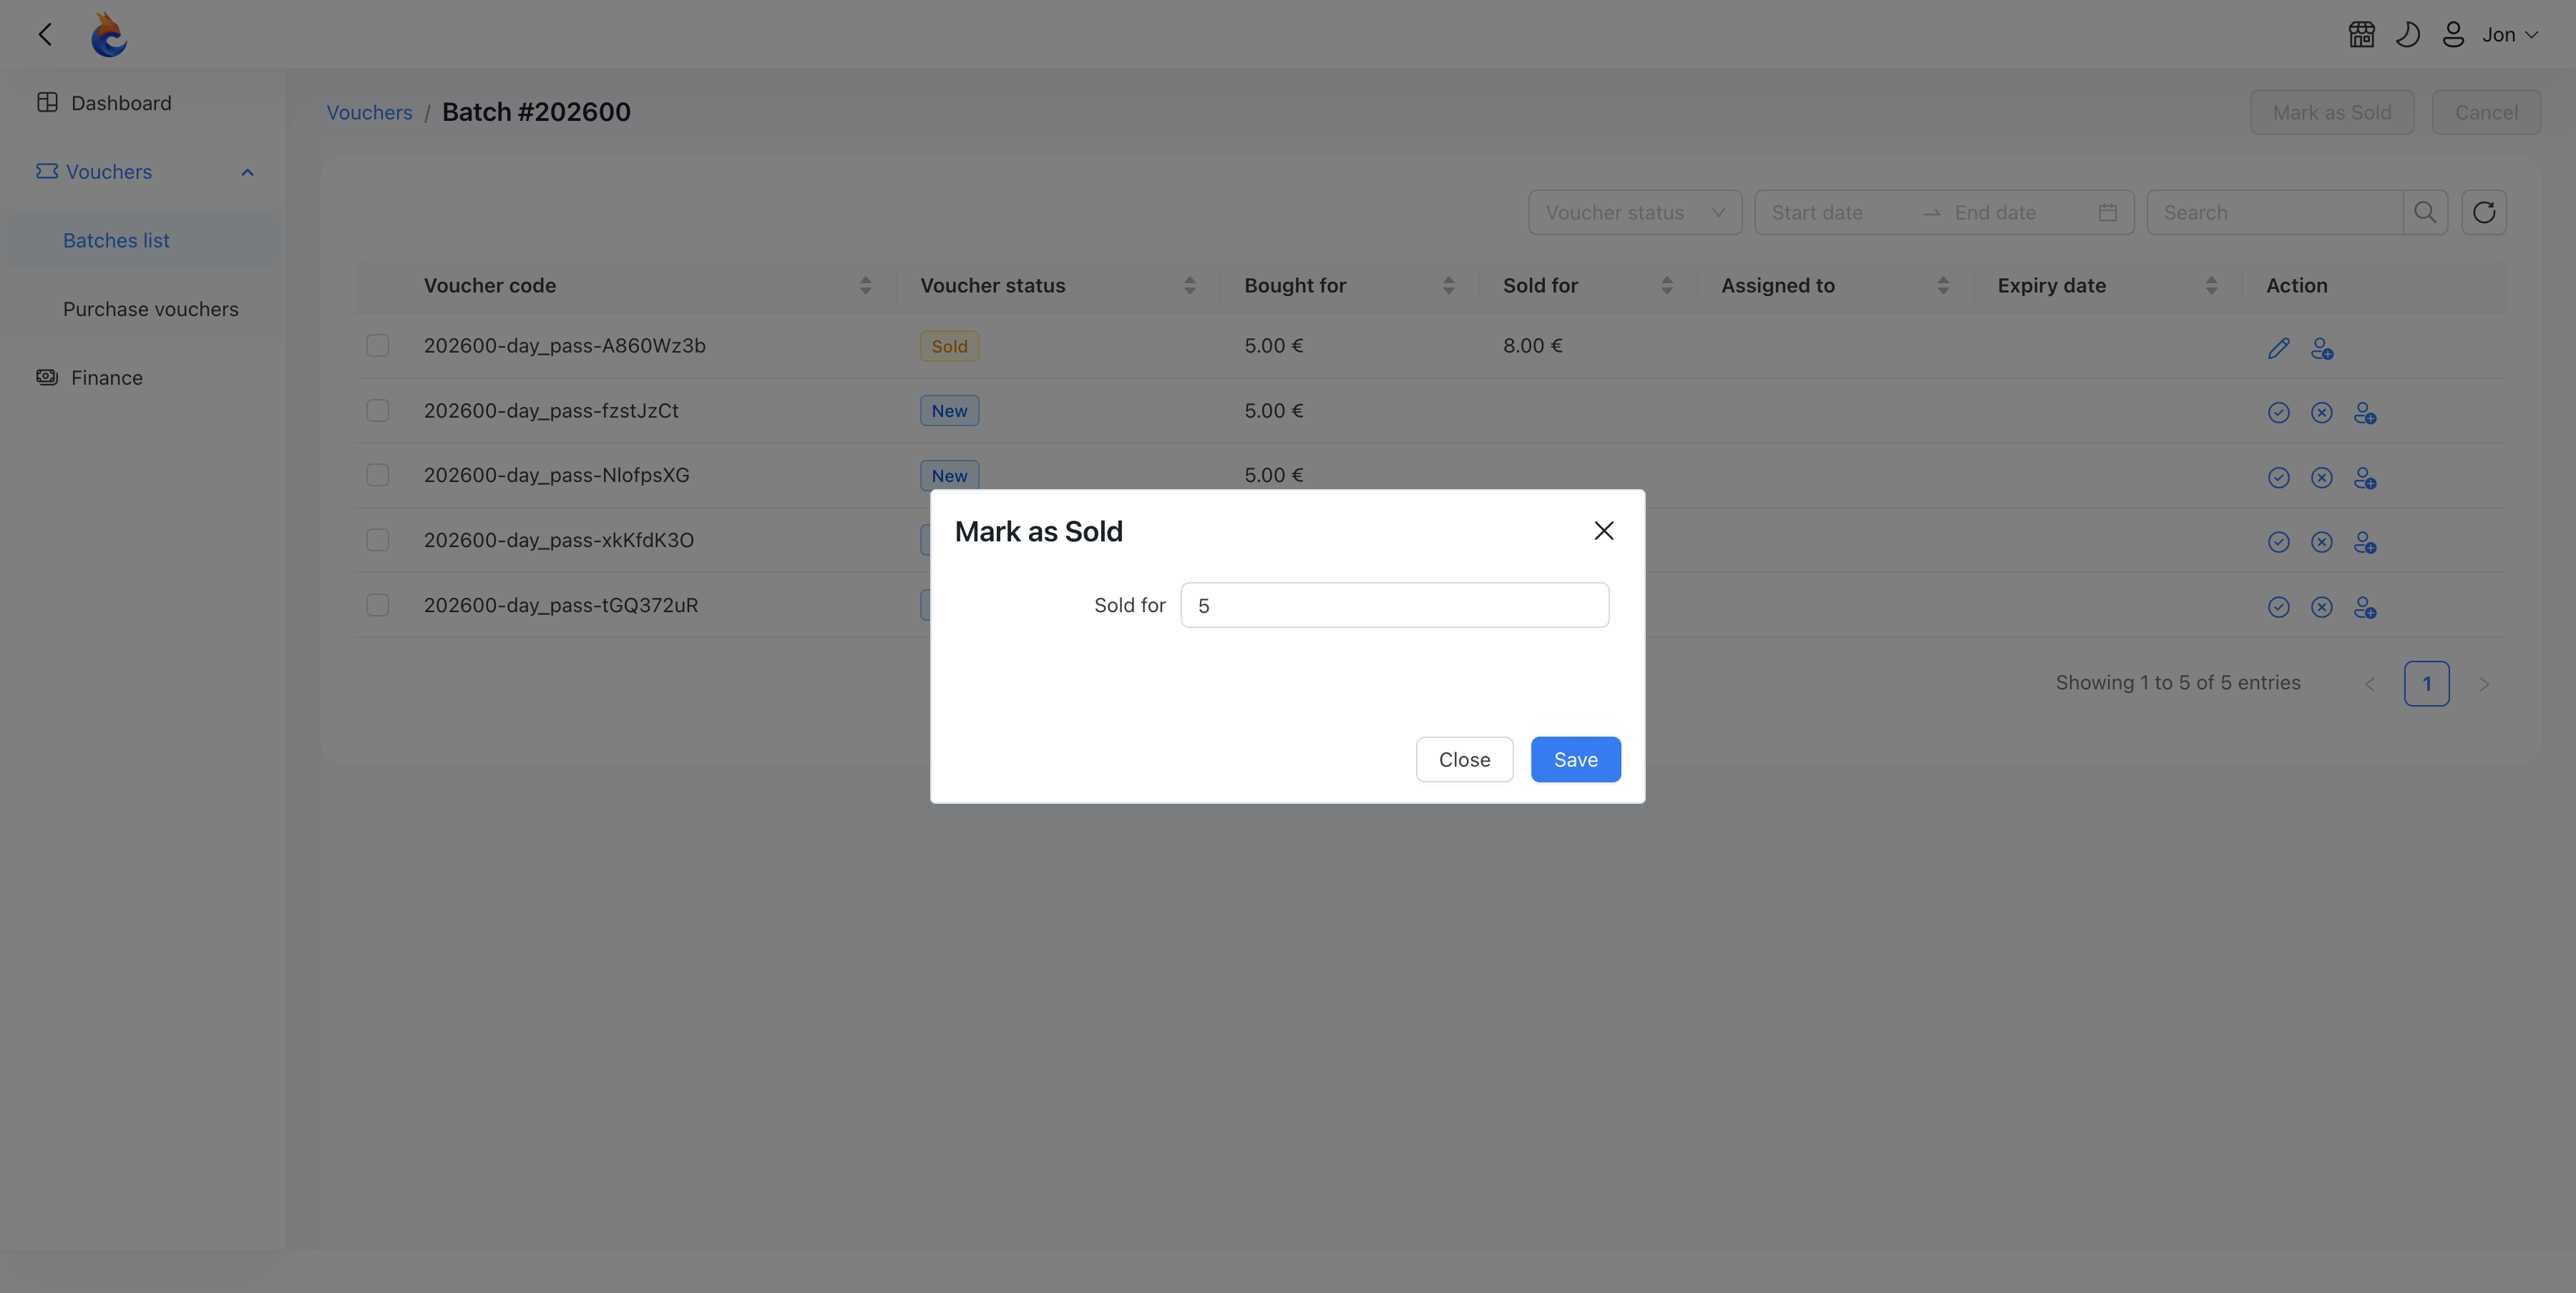Click the New badge for fzstJzCt
This screenshot has width=2576, height=1293.
(949, 410)
